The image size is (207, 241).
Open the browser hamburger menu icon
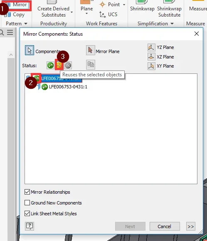click(x=10, y=32)
